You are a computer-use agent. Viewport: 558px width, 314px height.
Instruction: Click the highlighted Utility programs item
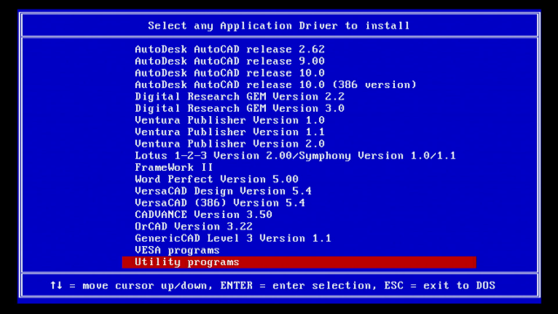pyautogui.click(x=299, y=262)
